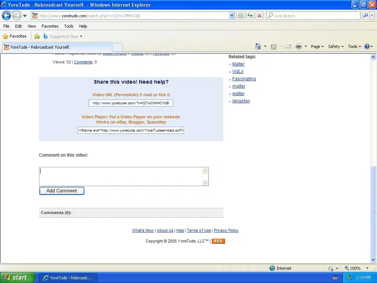The height and width of the screenshot is (283, 377).
Task: Click the Read Mail icon
Action: 288,47
